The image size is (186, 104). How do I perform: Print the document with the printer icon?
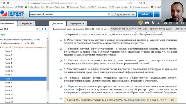click(171, 23)
